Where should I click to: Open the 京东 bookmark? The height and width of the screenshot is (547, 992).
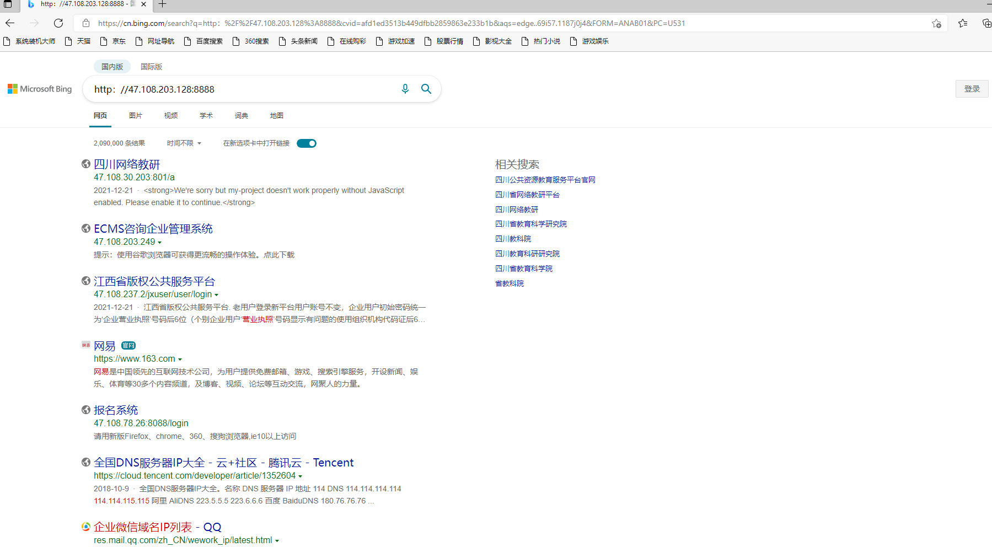tap(113, 41)
